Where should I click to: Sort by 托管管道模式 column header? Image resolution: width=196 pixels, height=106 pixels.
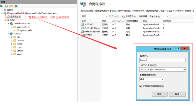tap(133, 21)
